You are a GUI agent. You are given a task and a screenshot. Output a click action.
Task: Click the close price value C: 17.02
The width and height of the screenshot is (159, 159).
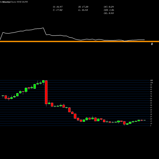(x=58, y=10)
